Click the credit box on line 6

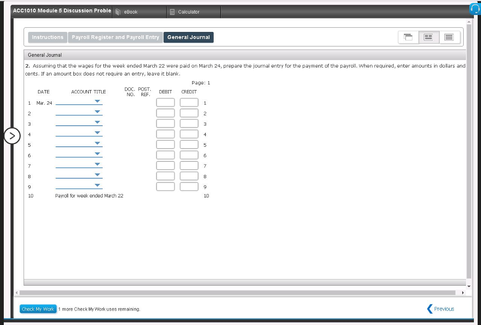[189, 155]
